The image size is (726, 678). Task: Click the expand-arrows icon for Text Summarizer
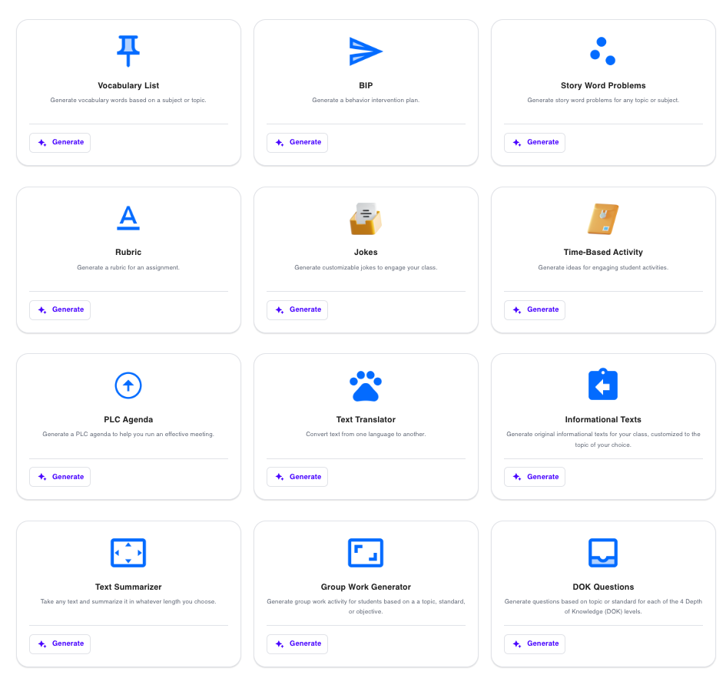click(x=128, y=552)
